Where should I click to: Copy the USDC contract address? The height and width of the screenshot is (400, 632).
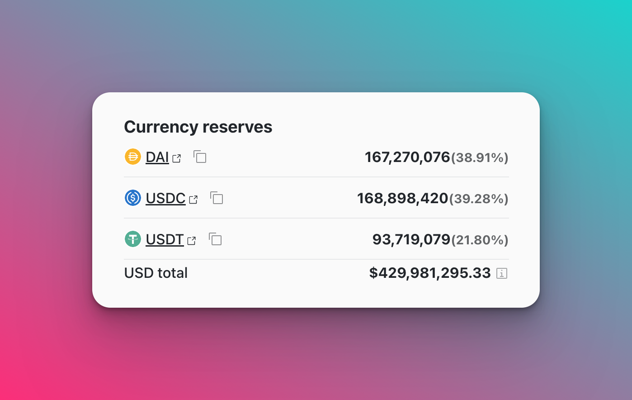click(x=217, y=198)
